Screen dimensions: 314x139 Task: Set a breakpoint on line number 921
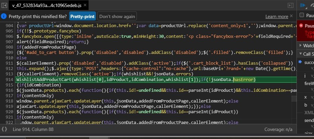(x=9, y=117)
